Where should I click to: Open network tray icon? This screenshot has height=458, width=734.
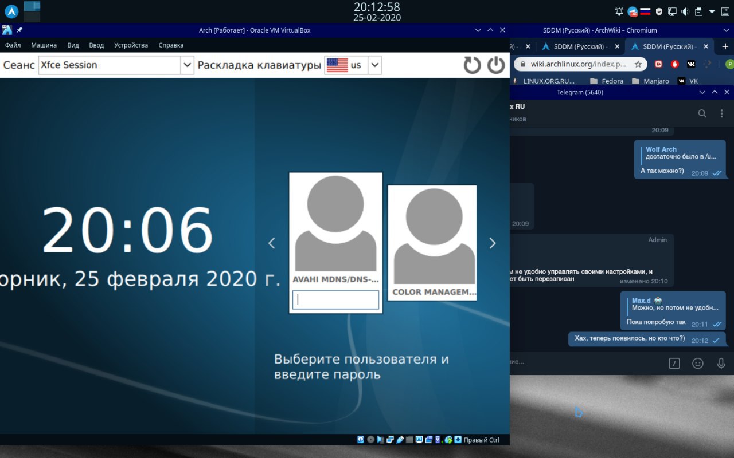click(x=673, y=11)
